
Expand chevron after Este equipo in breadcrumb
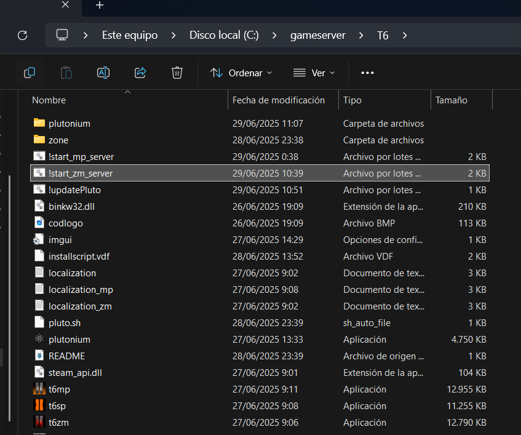tap(173, 35)
